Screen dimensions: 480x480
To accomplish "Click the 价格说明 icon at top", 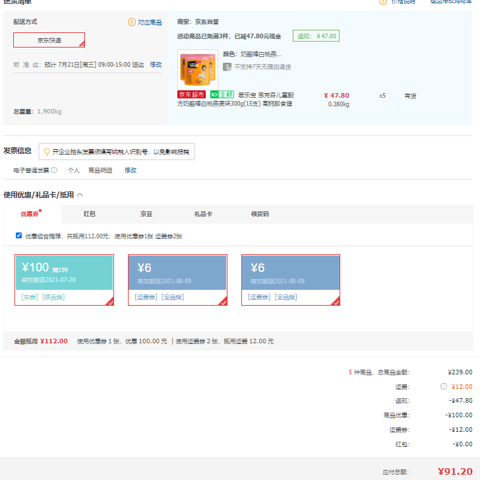I will tap(382, 2).
